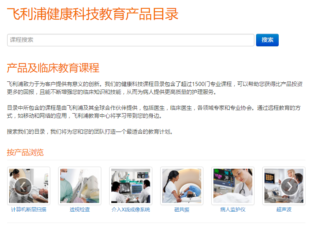
Task: Click the 飞利浦健康科技教育产品目录 page title
Action: (92, 14)
